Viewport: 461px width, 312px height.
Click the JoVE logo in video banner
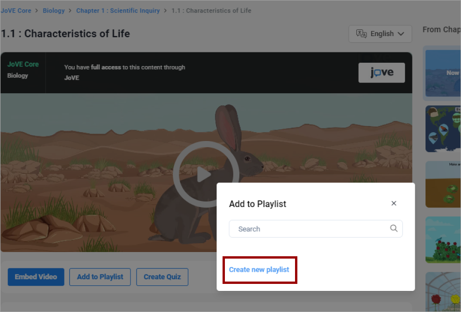[382, 73]
